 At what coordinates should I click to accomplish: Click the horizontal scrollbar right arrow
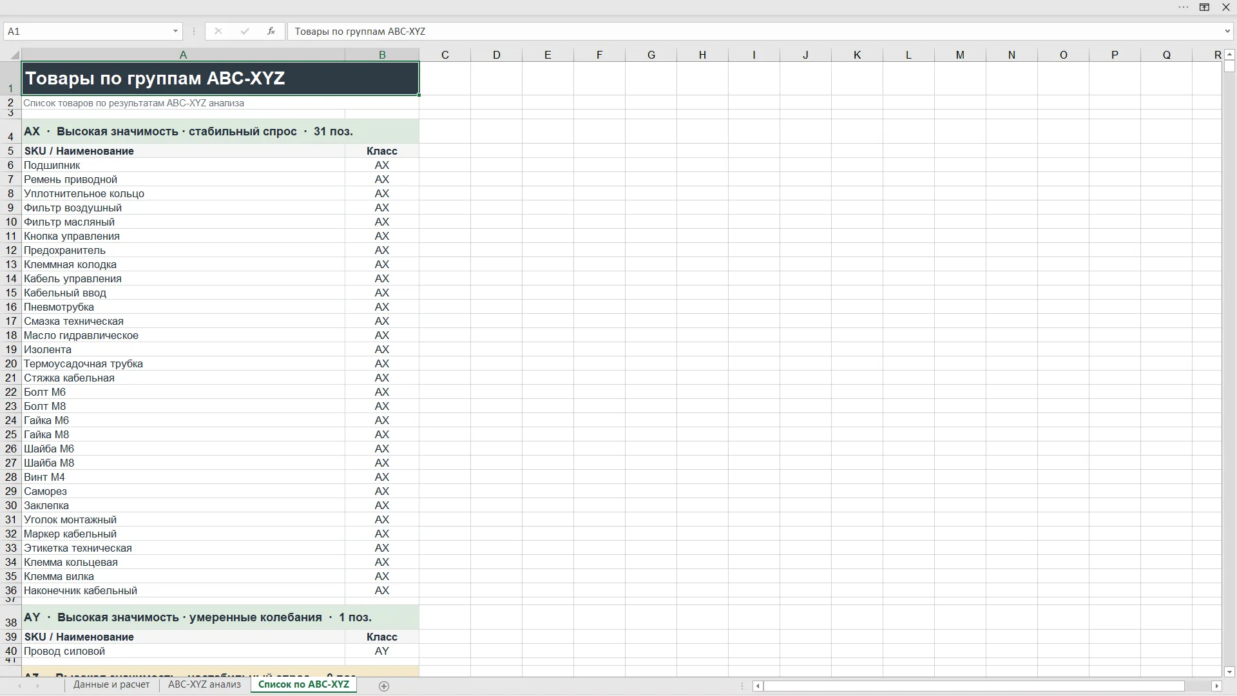click(x=1217, y=686)
